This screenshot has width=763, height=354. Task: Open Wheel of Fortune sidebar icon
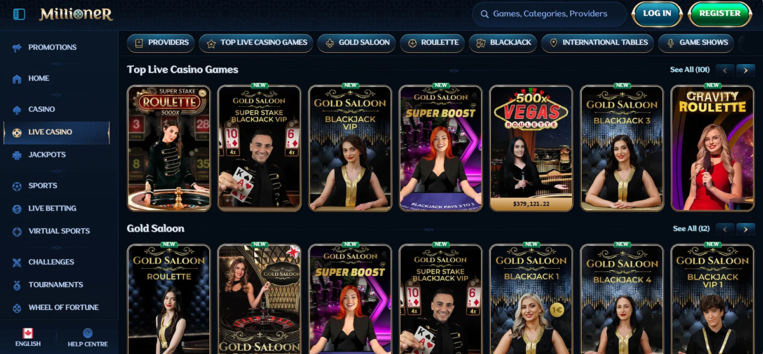point(17,308)
